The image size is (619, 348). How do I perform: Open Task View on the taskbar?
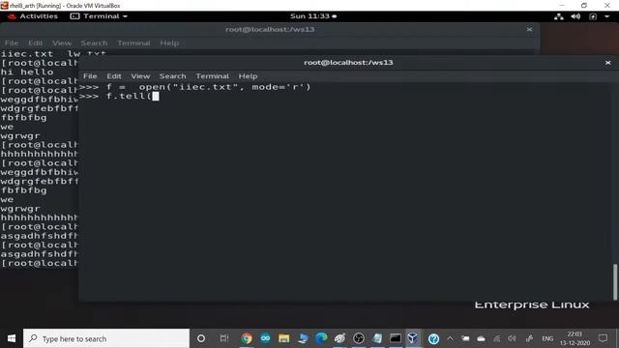[224, 338]
